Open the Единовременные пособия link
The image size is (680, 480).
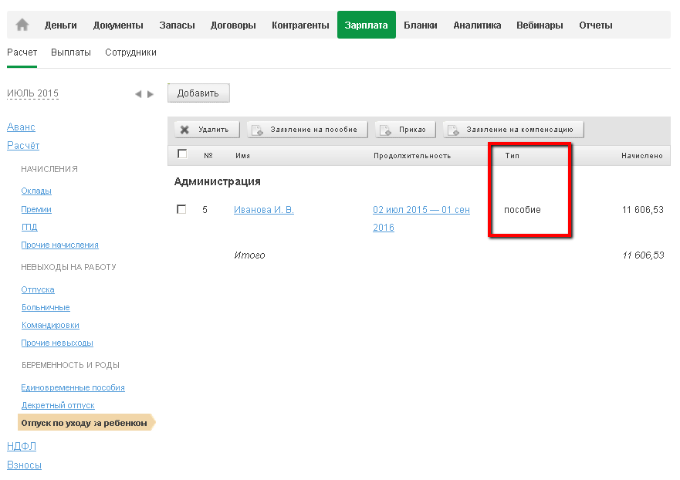(73, 387)
